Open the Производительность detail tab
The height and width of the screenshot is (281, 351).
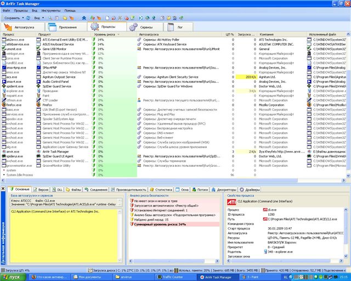point(129,189)
